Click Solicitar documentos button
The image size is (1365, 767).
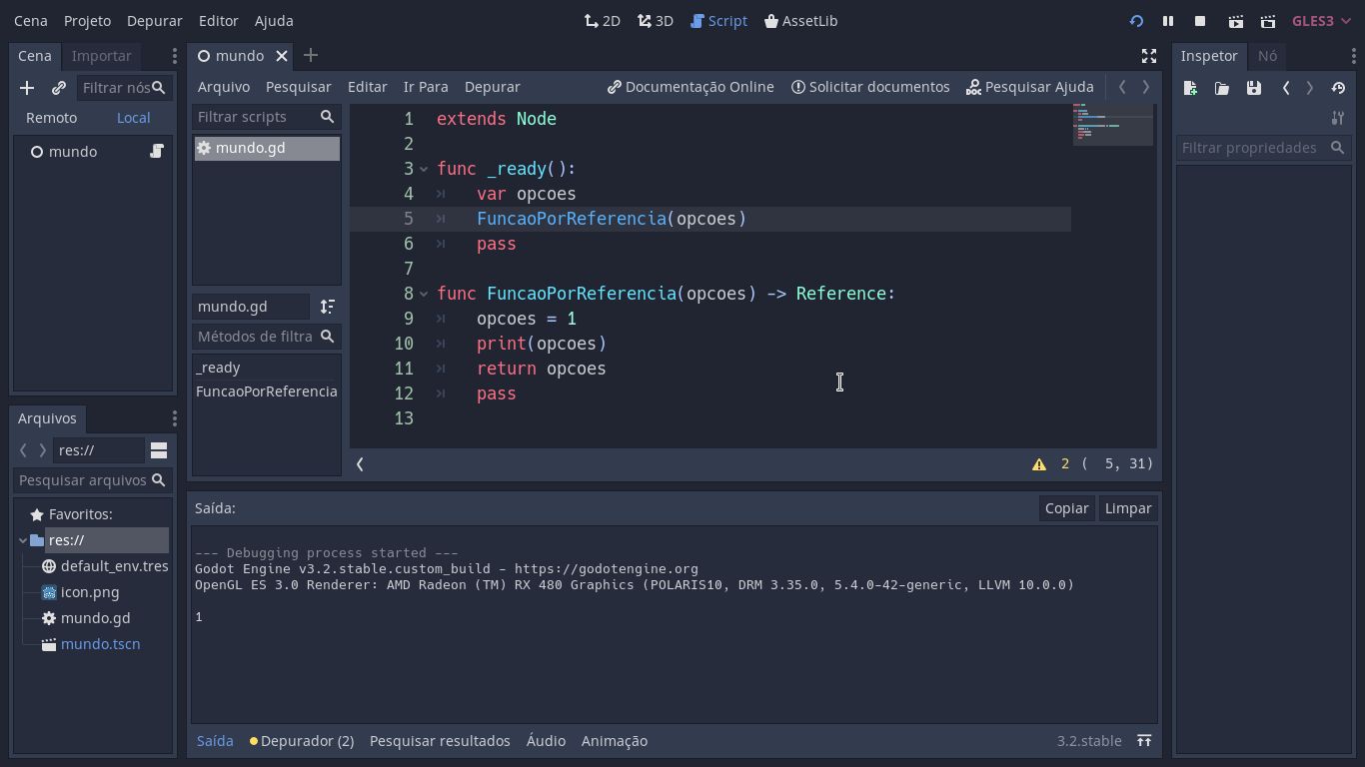pyautogui.click(x=870, y=87)
